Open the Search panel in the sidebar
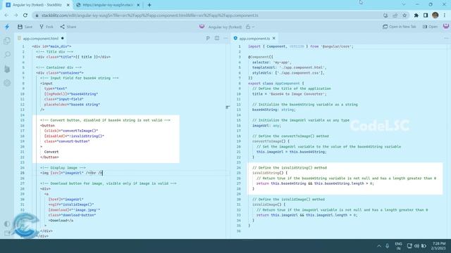 (7, 55)
